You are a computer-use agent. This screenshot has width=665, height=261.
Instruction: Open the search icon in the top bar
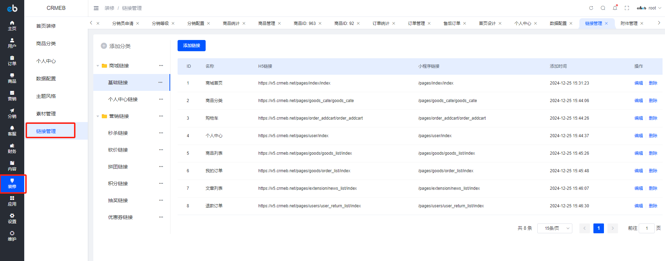[603, 8]
